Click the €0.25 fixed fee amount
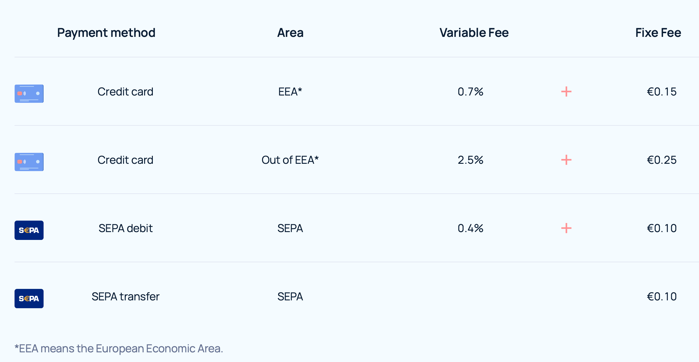Viewport: 699px width, 362px height. [661, 160]
